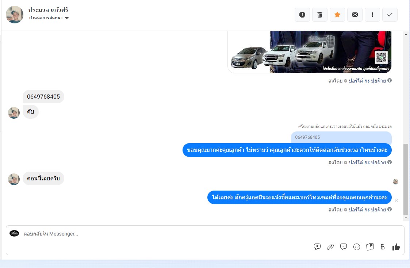Open the กำหนดการสนทนา dropdown
410x268 pixels.
(49, 18)
